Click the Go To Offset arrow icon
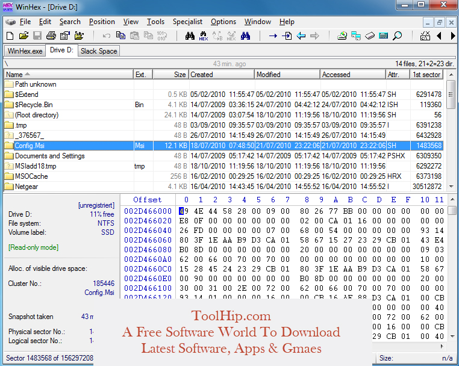Screen dimensions: 459x366 (x=273, y=36)
